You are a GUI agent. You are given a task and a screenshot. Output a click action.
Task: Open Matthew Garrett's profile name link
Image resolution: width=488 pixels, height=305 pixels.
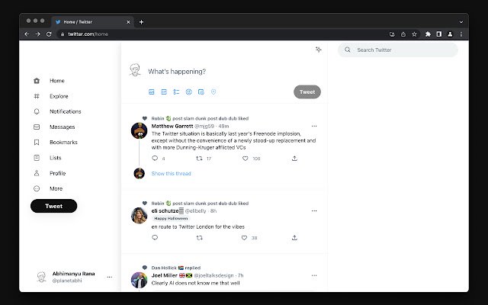(172, 126)
